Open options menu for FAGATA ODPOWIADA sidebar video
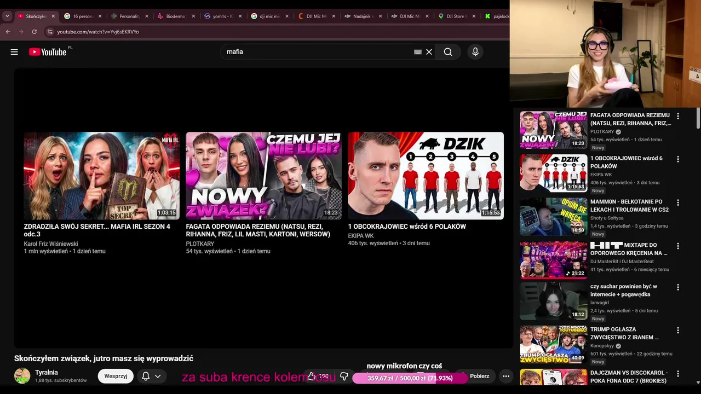This screenshot has width=701, height=394. pyautogui.click(x=678, y=116)
